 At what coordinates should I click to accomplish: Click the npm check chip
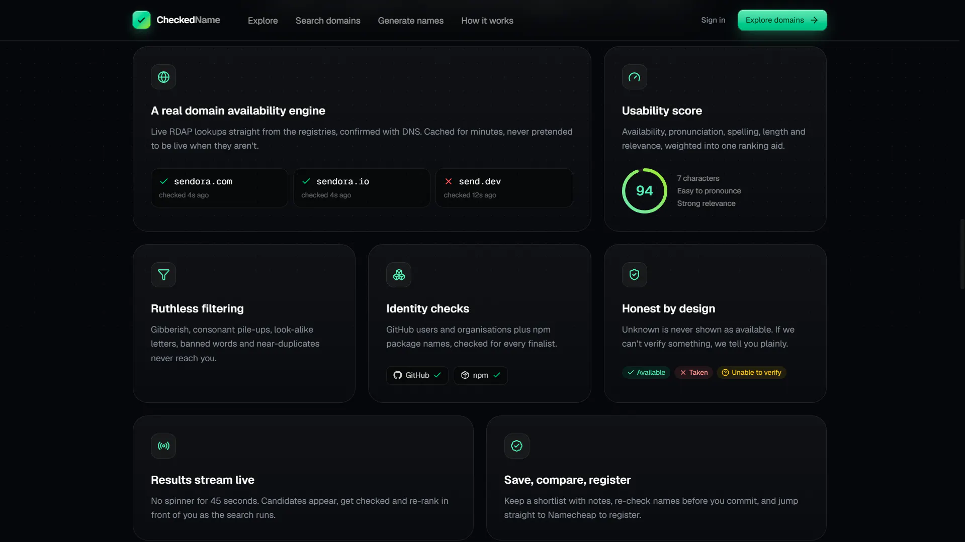tap(480, 375)
